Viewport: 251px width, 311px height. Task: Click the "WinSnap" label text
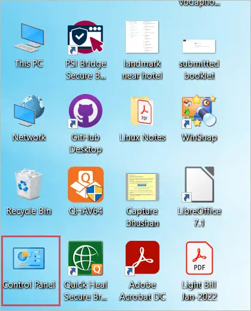coord(199,137)
